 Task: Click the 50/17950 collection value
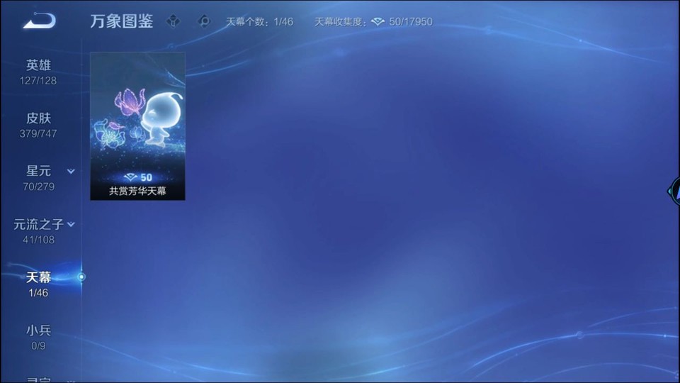point(411,22)
